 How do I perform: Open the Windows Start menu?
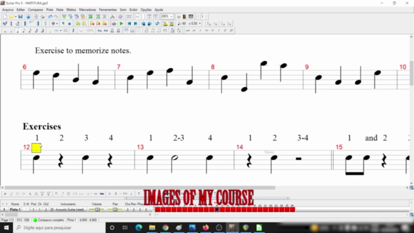point(6,227)
